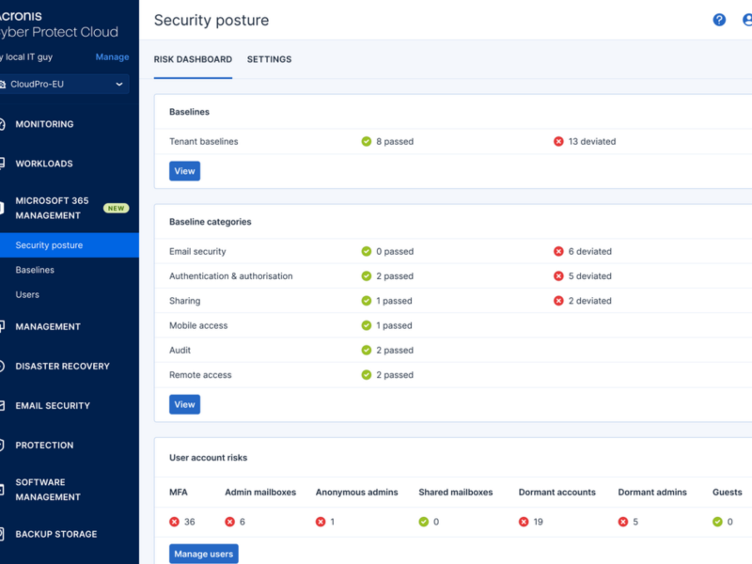Click the Email security deviated red icon

pyautogui.click(x=558, y=252)
